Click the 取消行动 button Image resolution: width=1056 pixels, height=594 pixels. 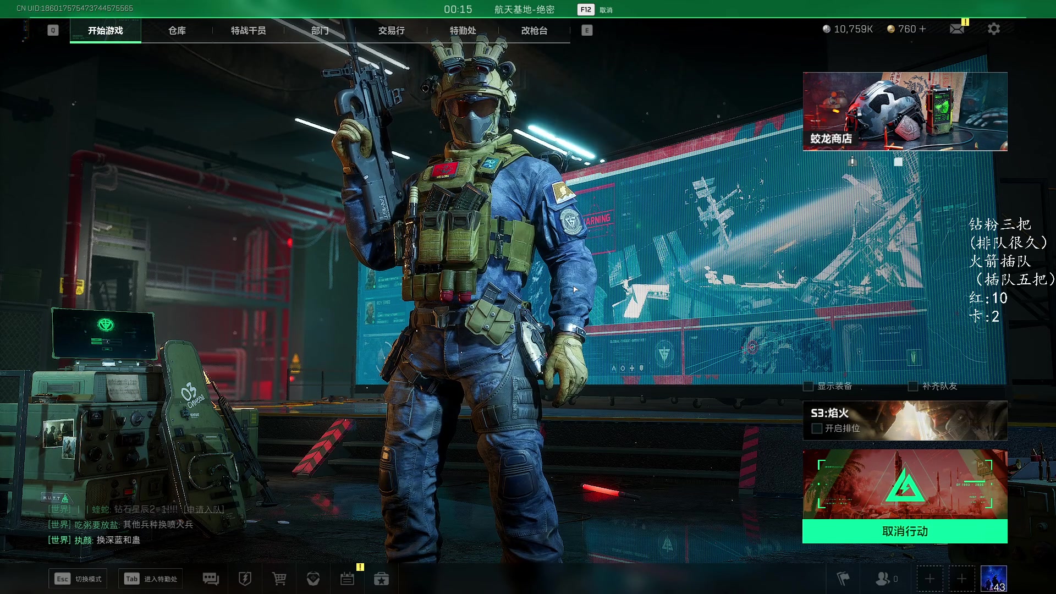point(905,531)
